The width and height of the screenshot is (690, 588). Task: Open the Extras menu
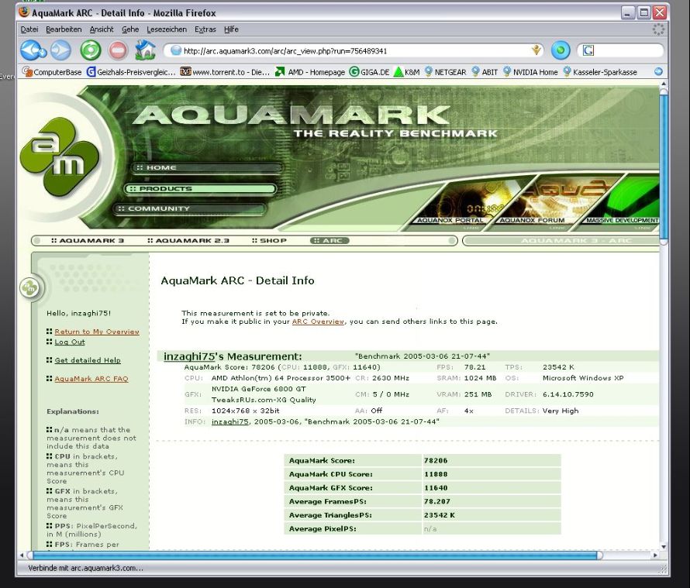click(205, 29)
